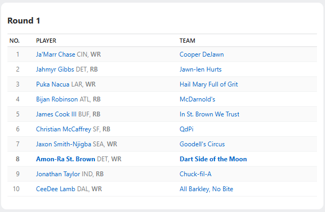Open Hail Mary Full of Grit team

pyautogui.click(x=209, y=84)
